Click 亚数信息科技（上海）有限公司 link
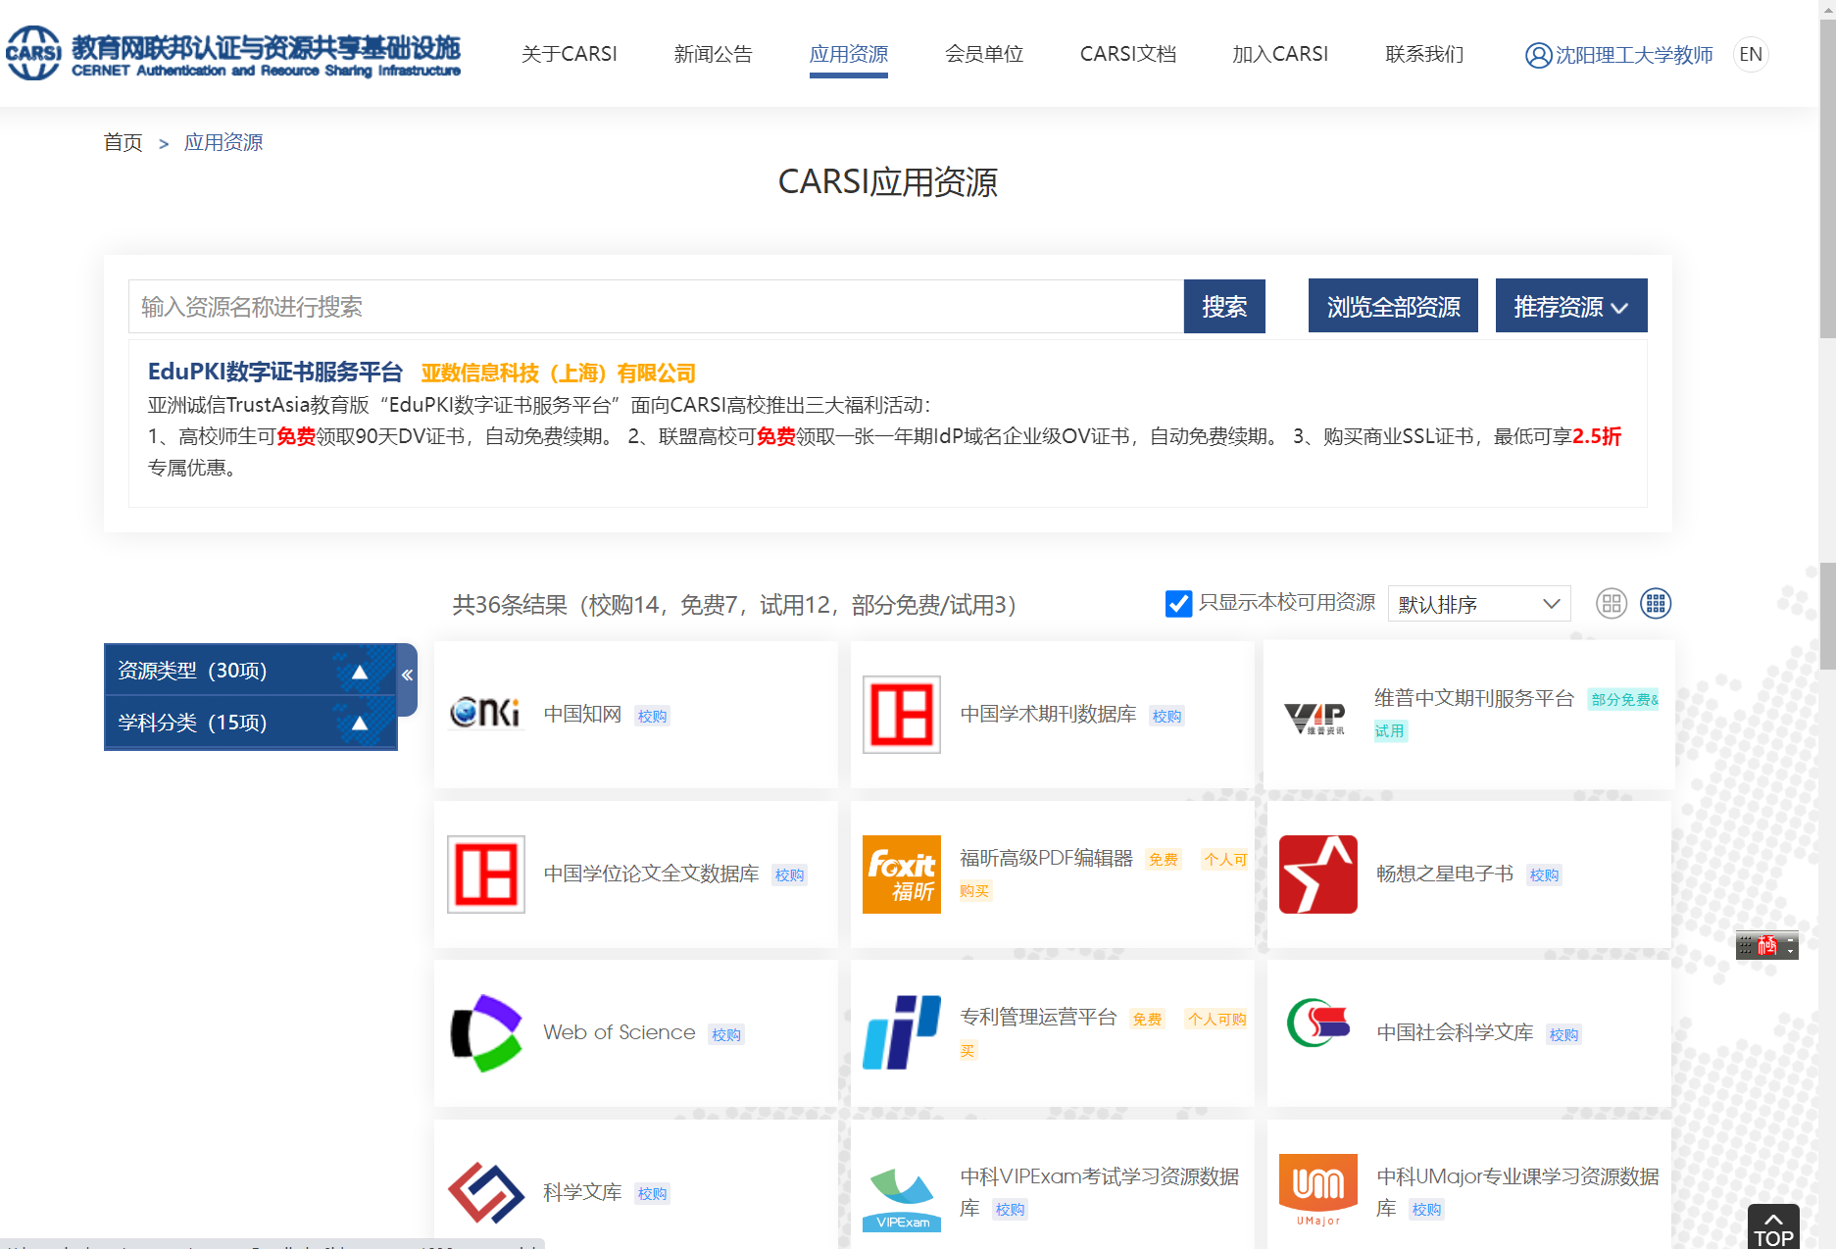The image size is (1836, 1249). click(559, 374)
